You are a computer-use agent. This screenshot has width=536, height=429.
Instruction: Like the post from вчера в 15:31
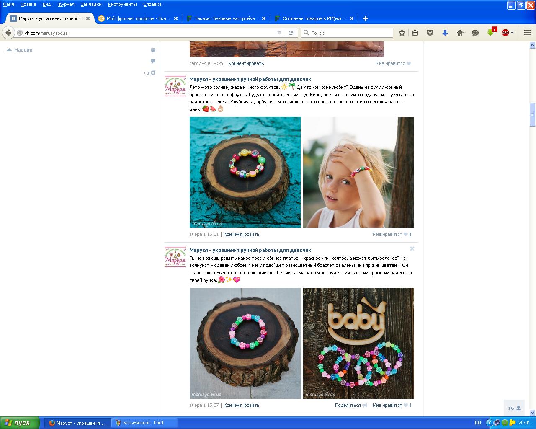coord(392,234)
